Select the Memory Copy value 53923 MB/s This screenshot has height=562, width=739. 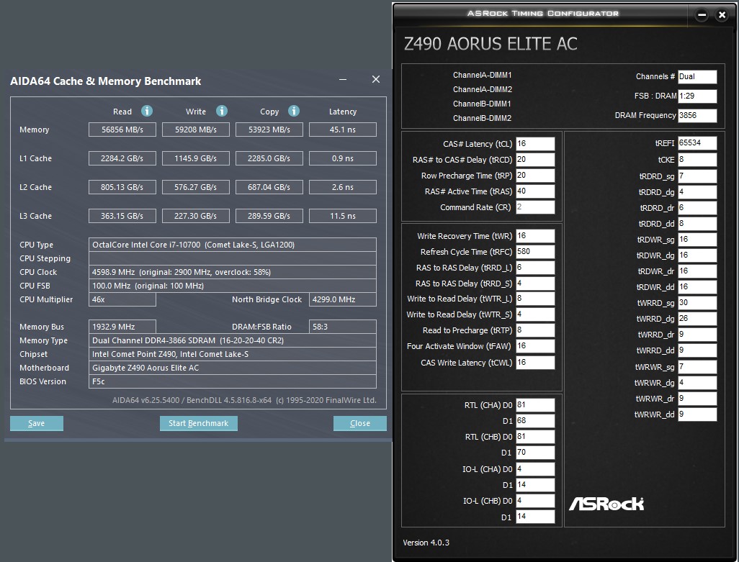tap(269, 130)
